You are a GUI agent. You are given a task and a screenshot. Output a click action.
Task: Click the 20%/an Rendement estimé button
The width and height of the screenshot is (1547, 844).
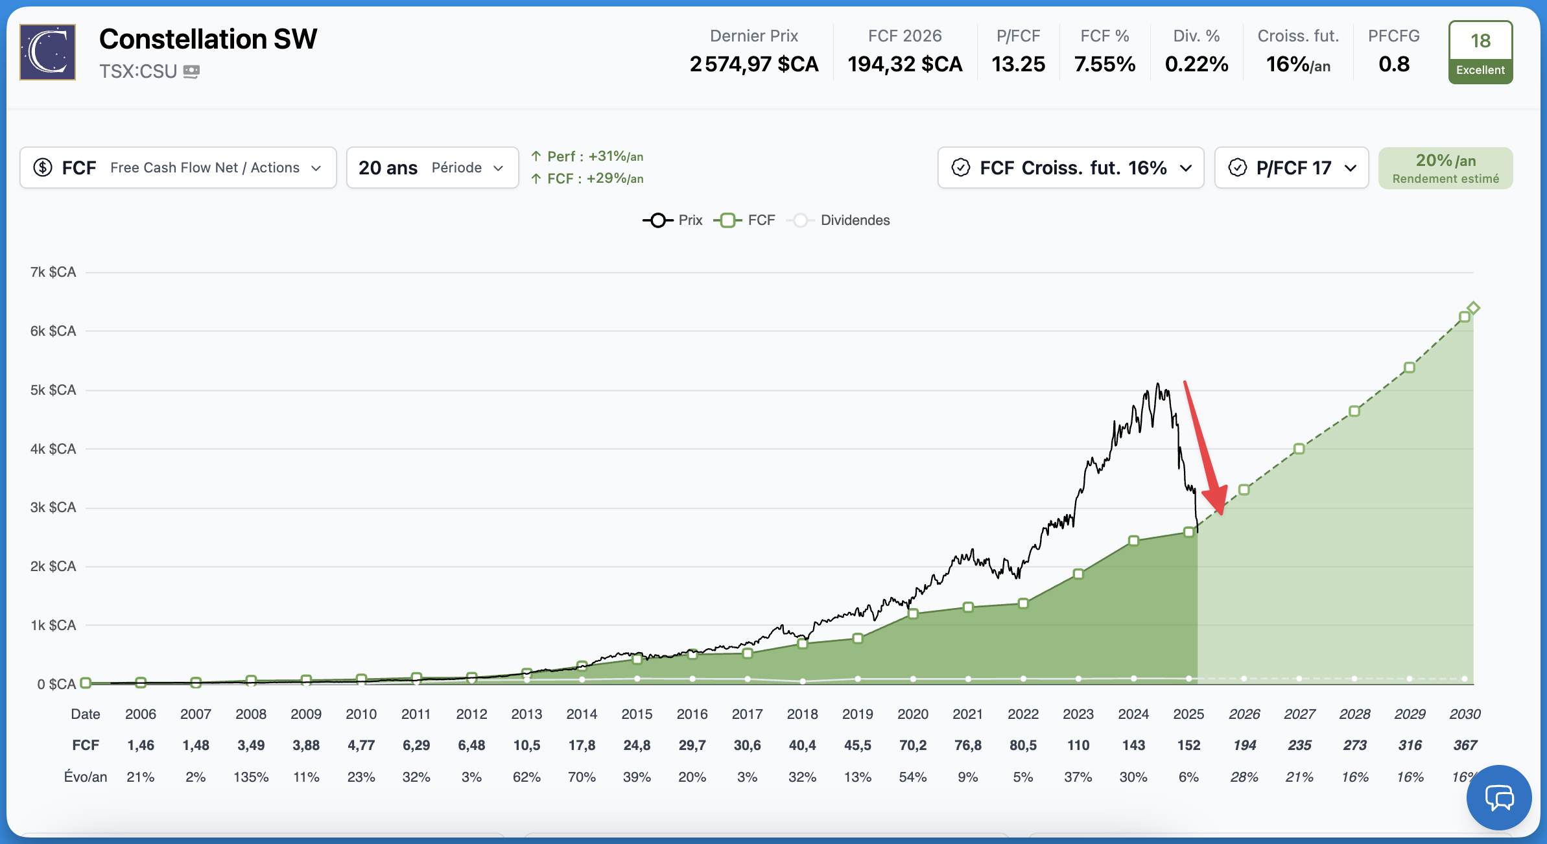click(x=1445, y=168)
